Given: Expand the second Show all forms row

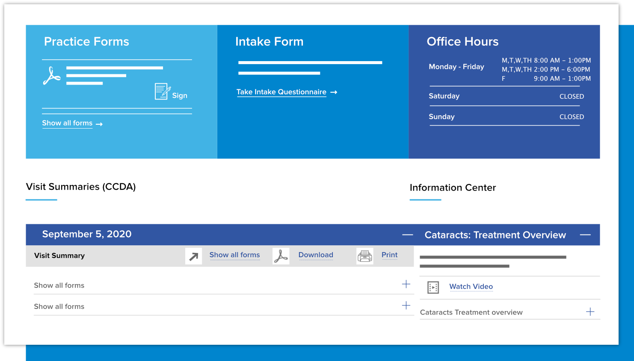Looking at the screenshot, I should (x=406, y=305).
